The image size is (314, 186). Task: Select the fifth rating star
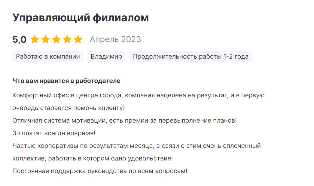[x=78, y=39]
